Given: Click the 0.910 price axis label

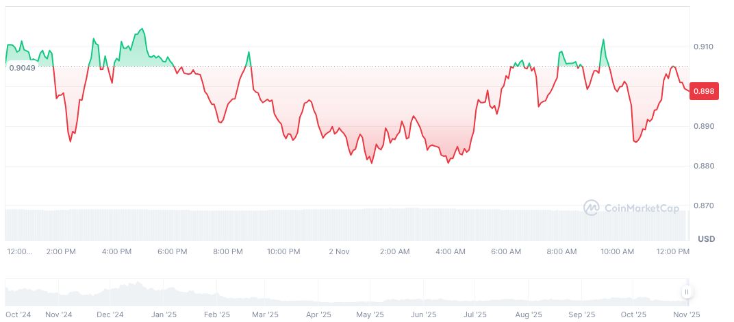Looking at the screenshot, I should [x=704, y=47].
